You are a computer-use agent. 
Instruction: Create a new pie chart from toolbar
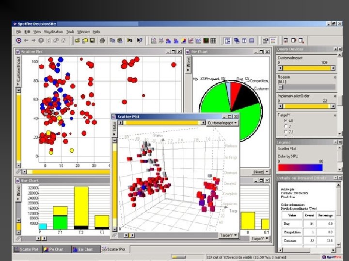(x=183, y=41)
